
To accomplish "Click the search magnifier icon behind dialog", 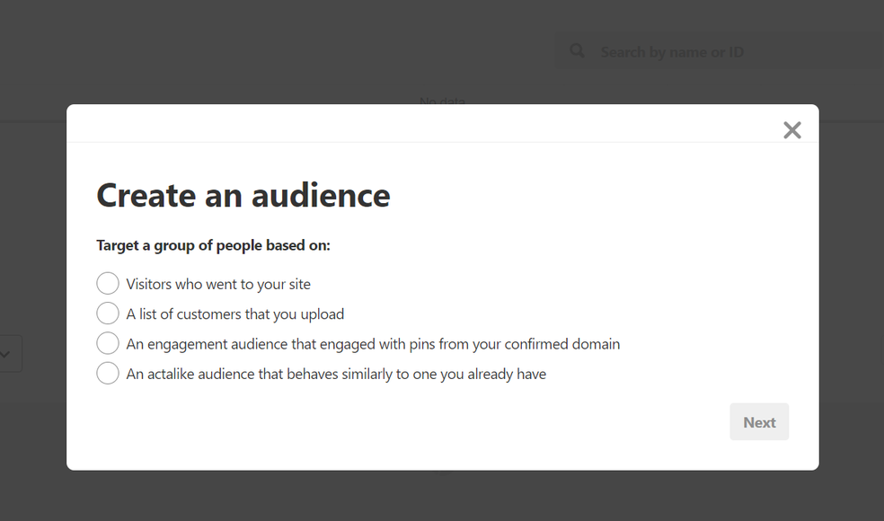I will (x=577, y=50).
